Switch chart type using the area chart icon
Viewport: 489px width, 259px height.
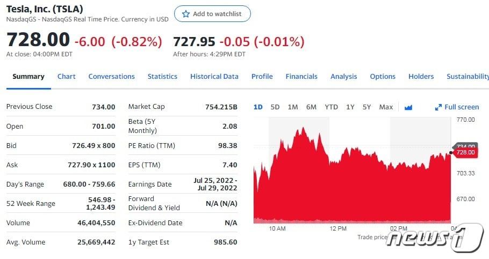point(408,107)
